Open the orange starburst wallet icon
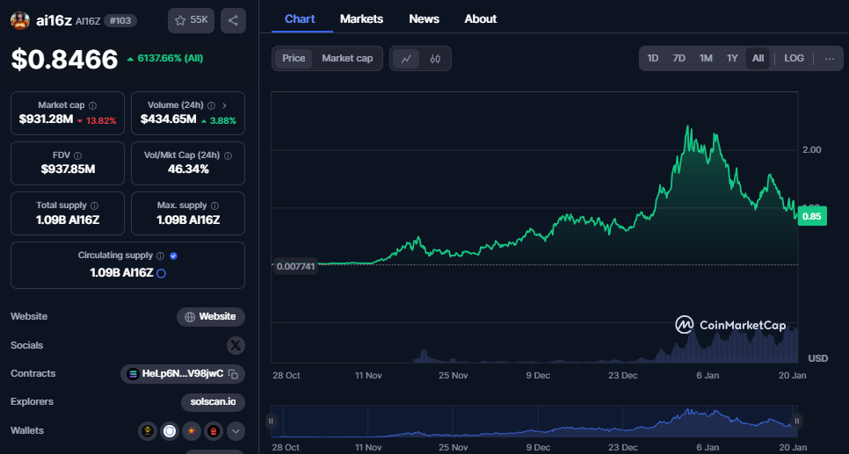The width and height of the screenshot is (849, 454). click(x=191, y=431)
